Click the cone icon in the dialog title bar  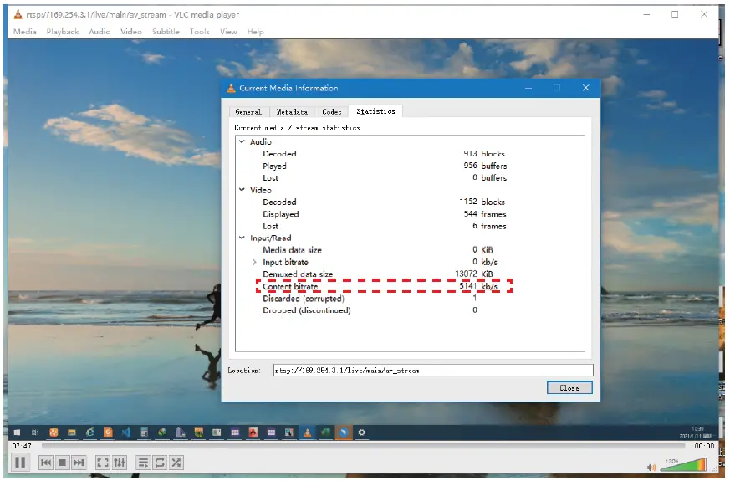click(x=231, y=88)
